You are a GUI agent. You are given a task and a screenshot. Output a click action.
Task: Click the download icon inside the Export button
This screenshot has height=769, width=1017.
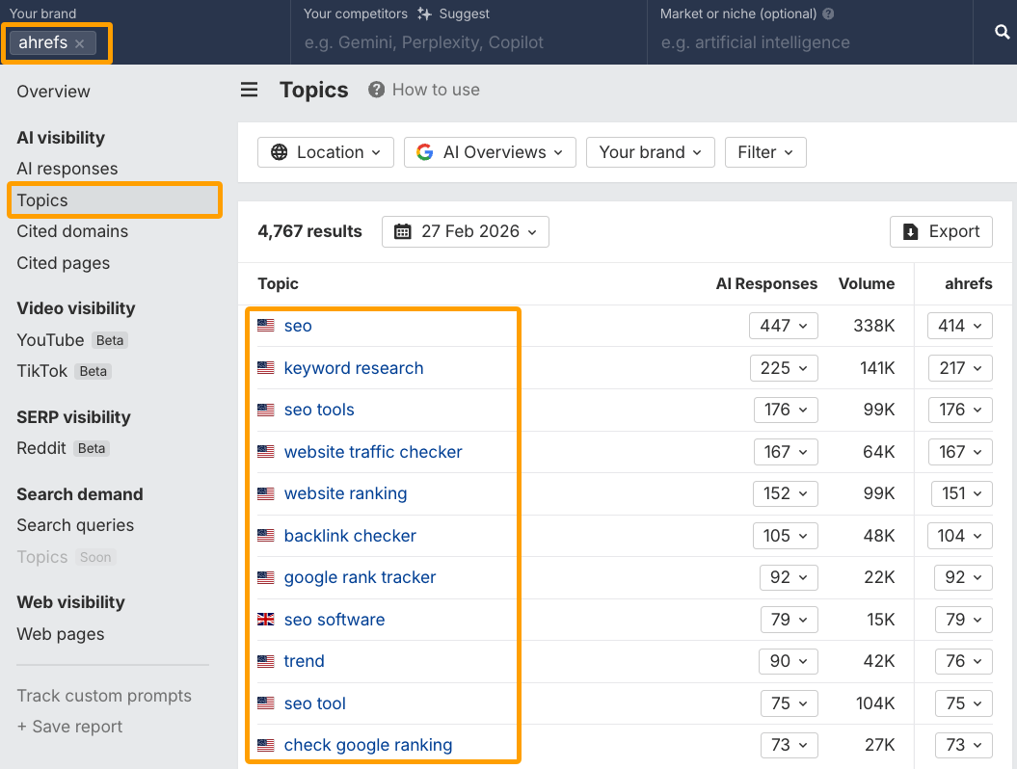910,231
